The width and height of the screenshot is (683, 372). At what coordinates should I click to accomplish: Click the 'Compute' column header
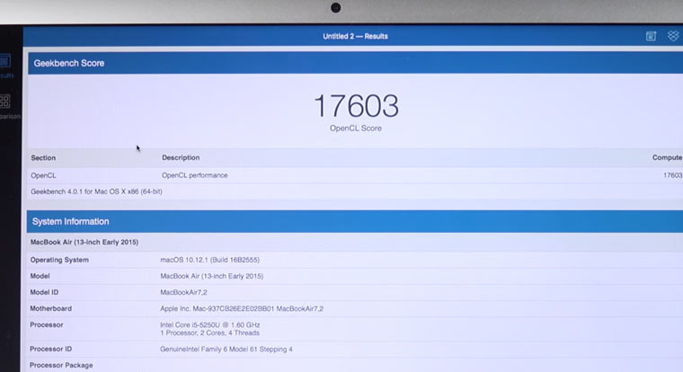[x=667, y=157]
